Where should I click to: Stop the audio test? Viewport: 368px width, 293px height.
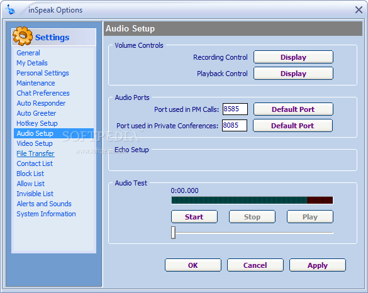pos(252,217)
